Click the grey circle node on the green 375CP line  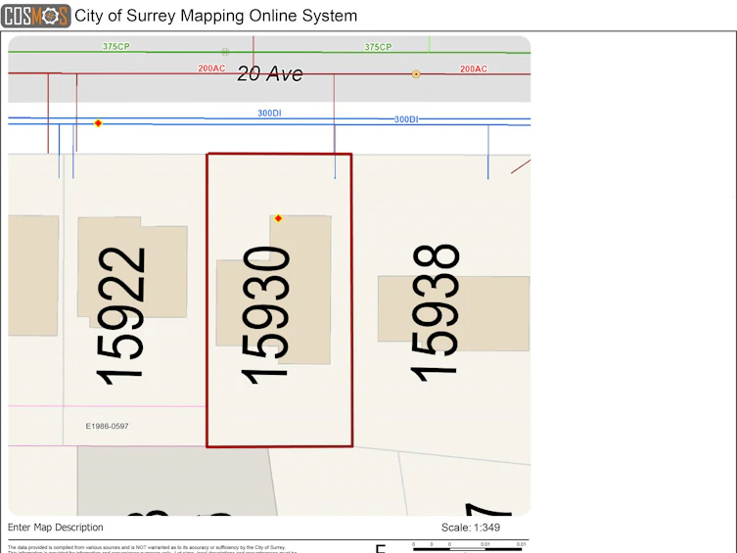pyautogui.click(x=225, y=52)
